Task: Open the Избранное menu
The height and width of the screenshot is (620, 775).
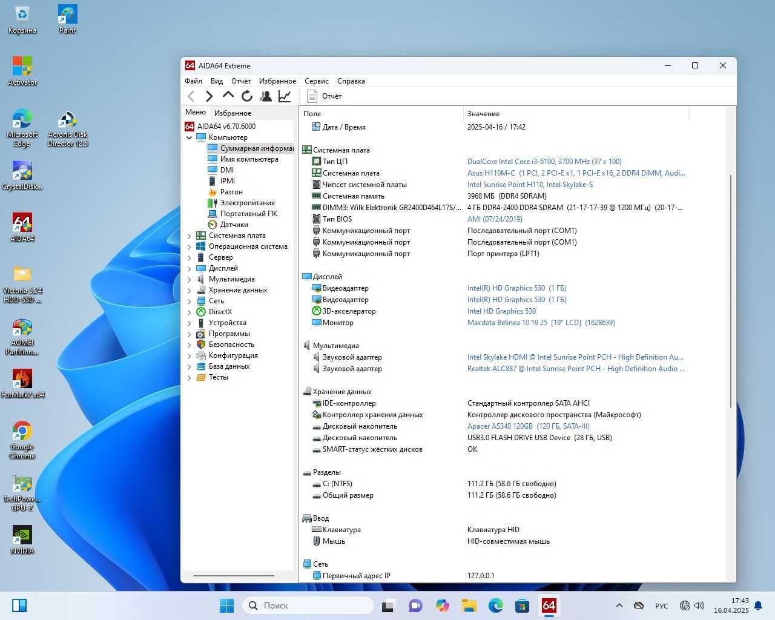Action: (277, 81)
